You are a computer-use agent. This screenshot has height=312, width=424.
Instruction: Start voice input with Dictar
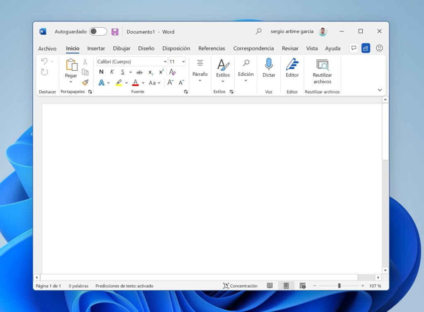click(x=269, y=70)
